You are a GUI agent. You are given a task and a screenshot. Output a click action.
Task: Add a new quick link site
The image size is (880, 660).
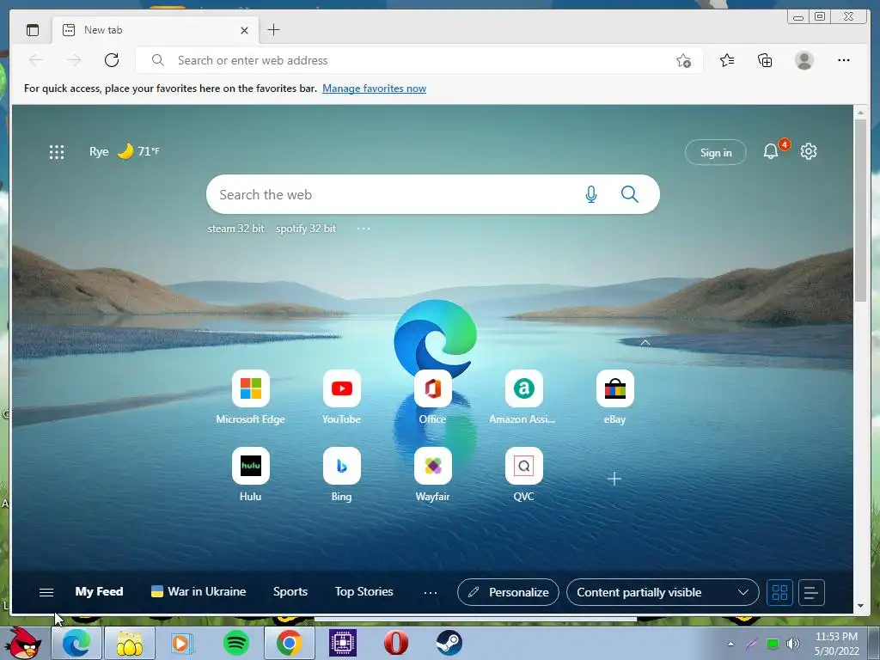pyautogui.click(x=614, y=479)
